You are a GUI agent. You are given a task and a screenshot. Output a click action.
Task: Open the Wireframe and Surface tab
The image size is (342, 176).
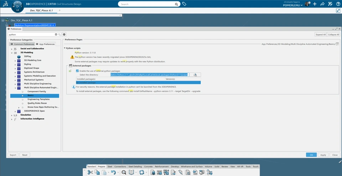(192, 166)
